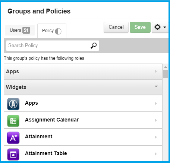This screenshot has width=170, height=163.
Task: Collapse the Widgets section
Action: point(83,87)
